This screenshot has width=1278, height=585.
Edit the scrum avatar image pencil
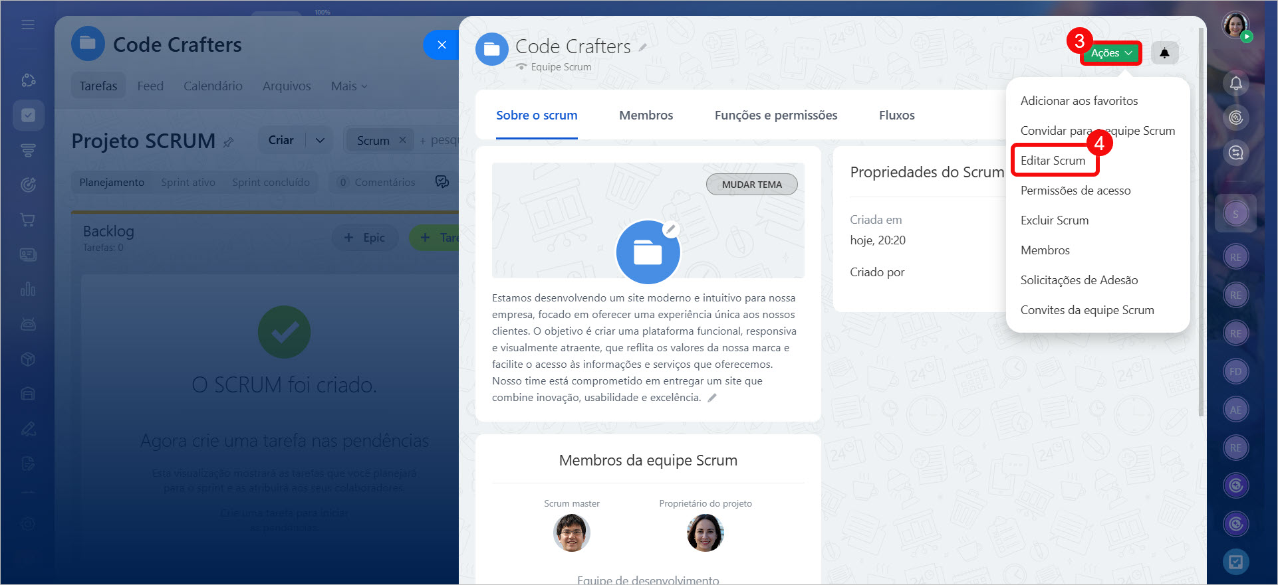point(671,230)
